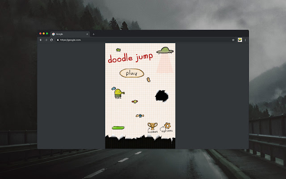Image resolution: width=286 pixels, height=179 pixels.
Task: Click the black hole in the game
Action: click(162, 96)
